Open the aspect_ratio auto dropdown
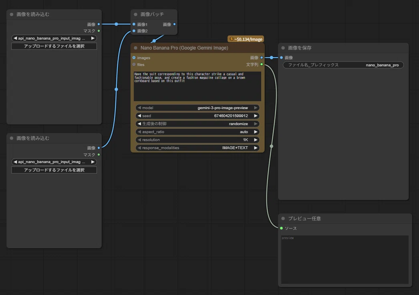This screenshot has height=295, width=419. pos(197,132)
